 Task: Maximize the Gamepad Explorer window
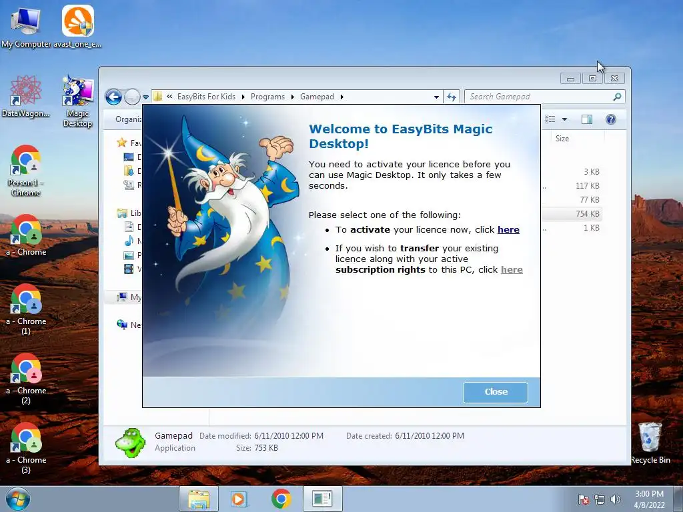click(x=592, y=79)
